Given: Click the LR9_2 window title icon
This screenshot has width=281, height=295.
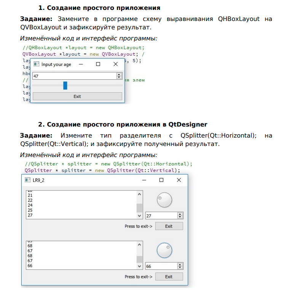Looking at the screenshot, I should point(28,180).
